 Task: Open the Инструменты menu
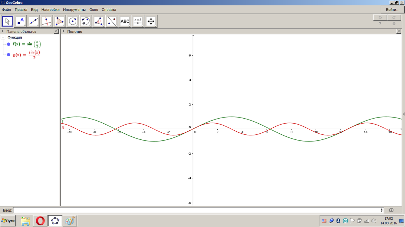click(74, 10)
